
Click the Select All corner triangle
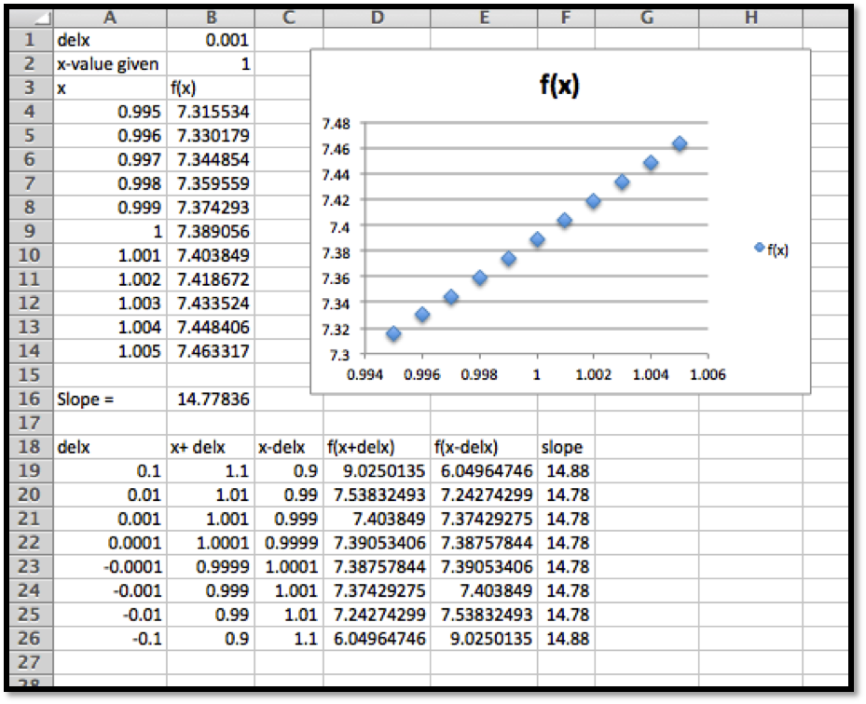pos(36,16)
